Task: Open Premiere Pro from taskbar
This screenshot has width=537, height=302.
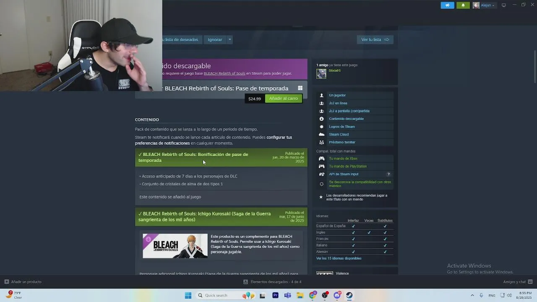Action: click(x=275, y=295)
